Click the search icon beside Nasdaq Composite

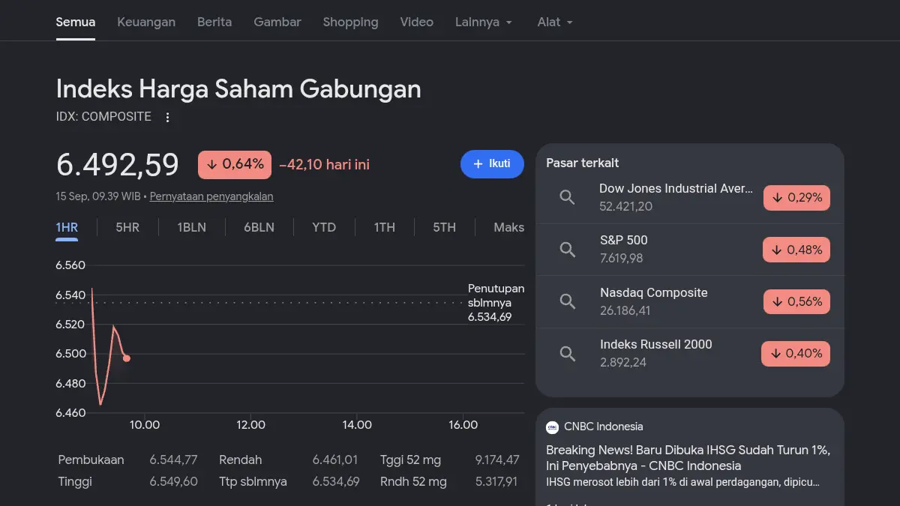568,301
